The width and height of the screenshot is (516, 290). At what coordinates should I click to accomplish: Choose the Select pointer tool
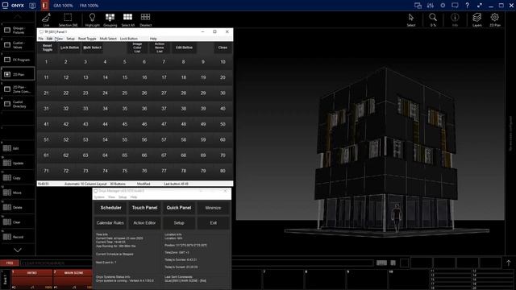[411, 19]
